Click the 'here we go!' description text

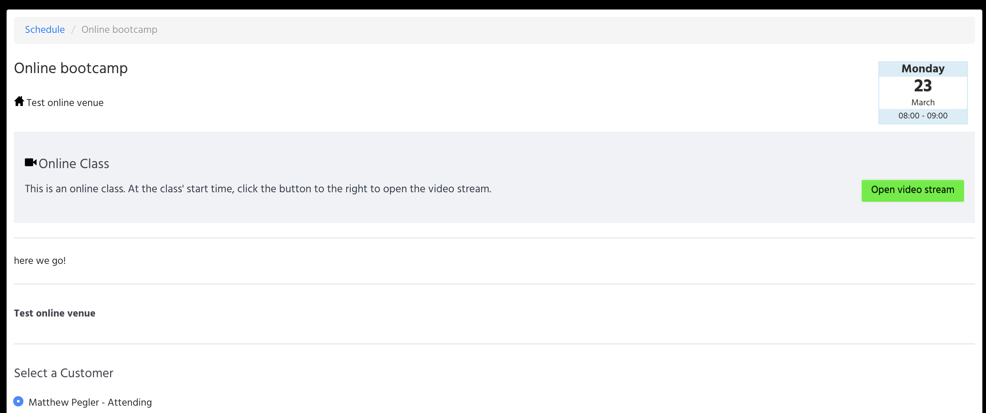pos(40,261)
